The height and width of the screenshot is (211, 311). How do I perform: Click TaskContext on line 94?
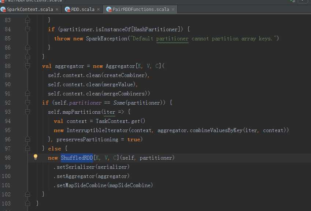click(x=112, y=121)
